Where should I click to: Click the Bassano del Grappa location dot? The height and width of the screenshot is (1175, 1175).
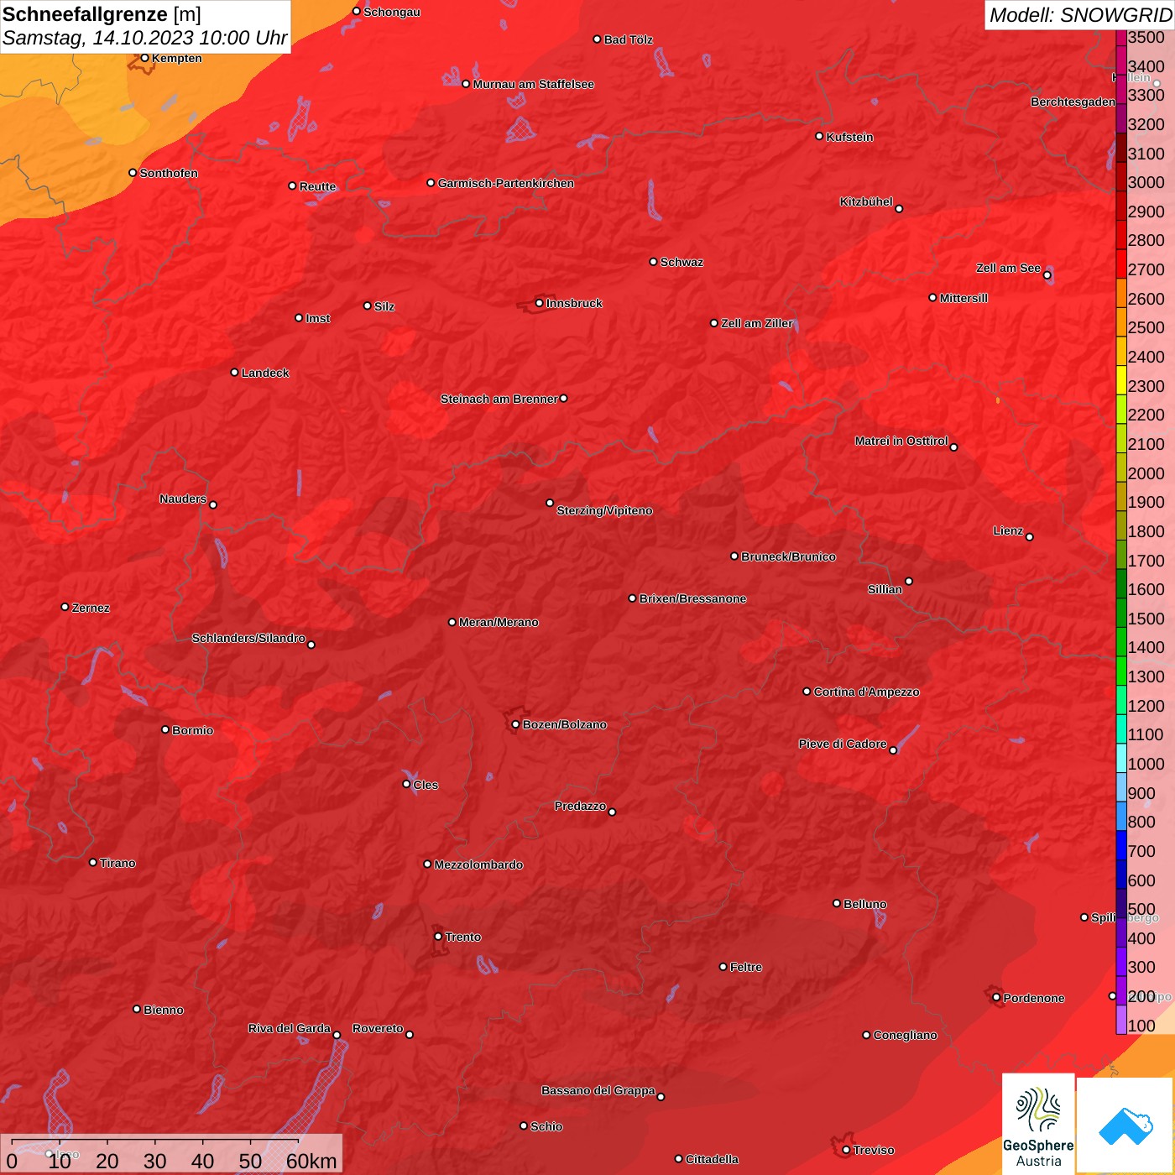tap(661, 1096)
